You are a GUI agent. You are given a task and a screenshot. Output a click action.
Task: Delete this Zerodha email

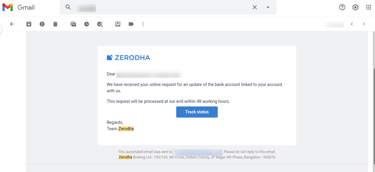[x=55, y=24]
